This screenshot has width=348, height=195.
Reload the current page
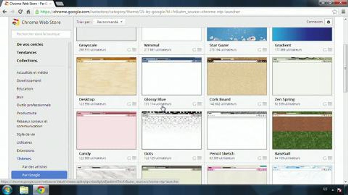(x=20, y=12)
